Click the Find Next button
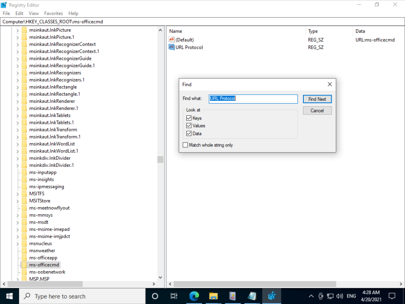Image resolution: width=405 pixels, height=304 pixels. (x=317, y=99)
